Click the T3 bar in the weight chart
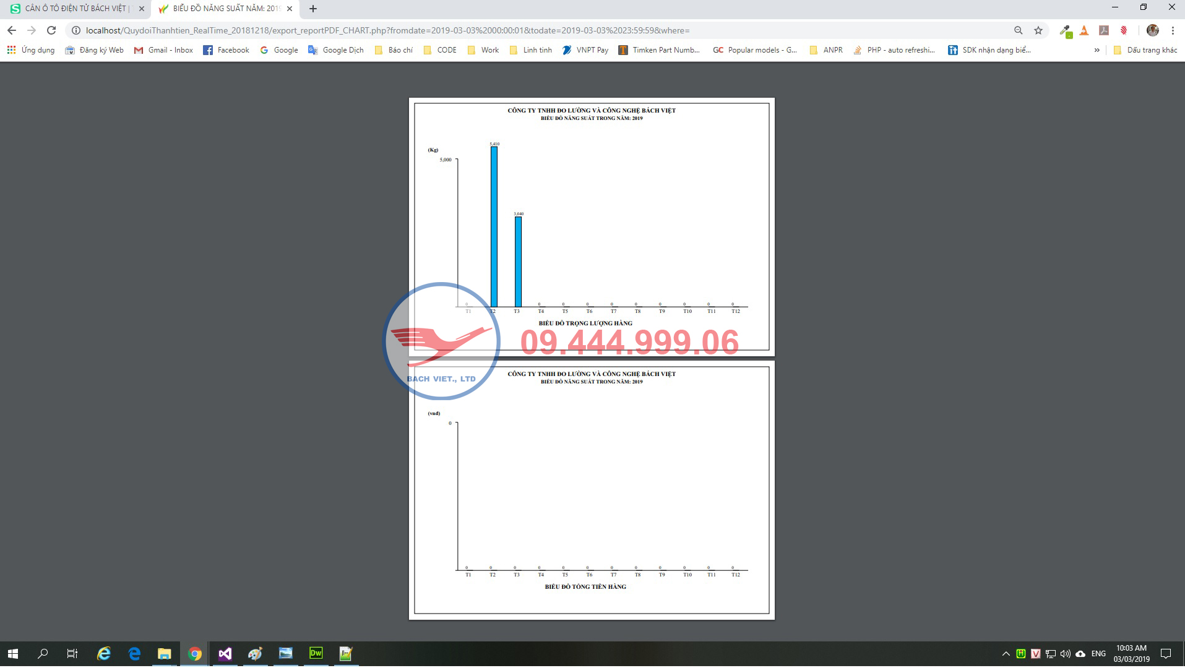 tap(519, 262)
